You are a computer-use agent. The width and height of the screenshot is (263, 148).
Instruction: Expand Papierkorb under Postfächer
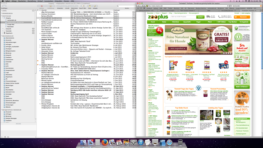pyautogui.click(x=3, y=33)
